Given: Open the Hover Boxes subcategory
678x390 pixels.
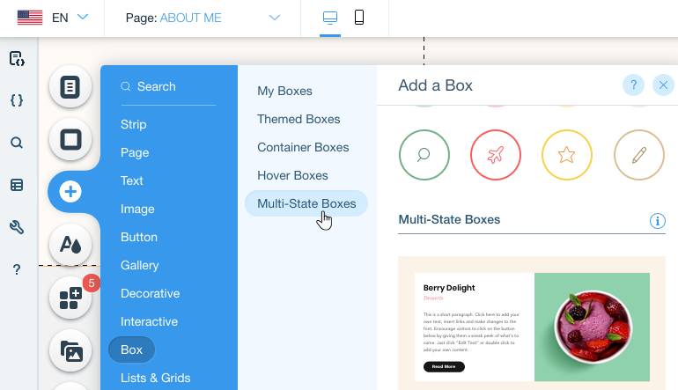Looking at the screenshot, I should (292, 175).
